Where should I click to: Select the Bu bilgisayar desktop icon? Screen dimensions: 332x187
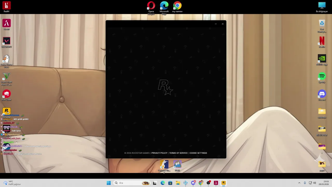tap(322, 7)
